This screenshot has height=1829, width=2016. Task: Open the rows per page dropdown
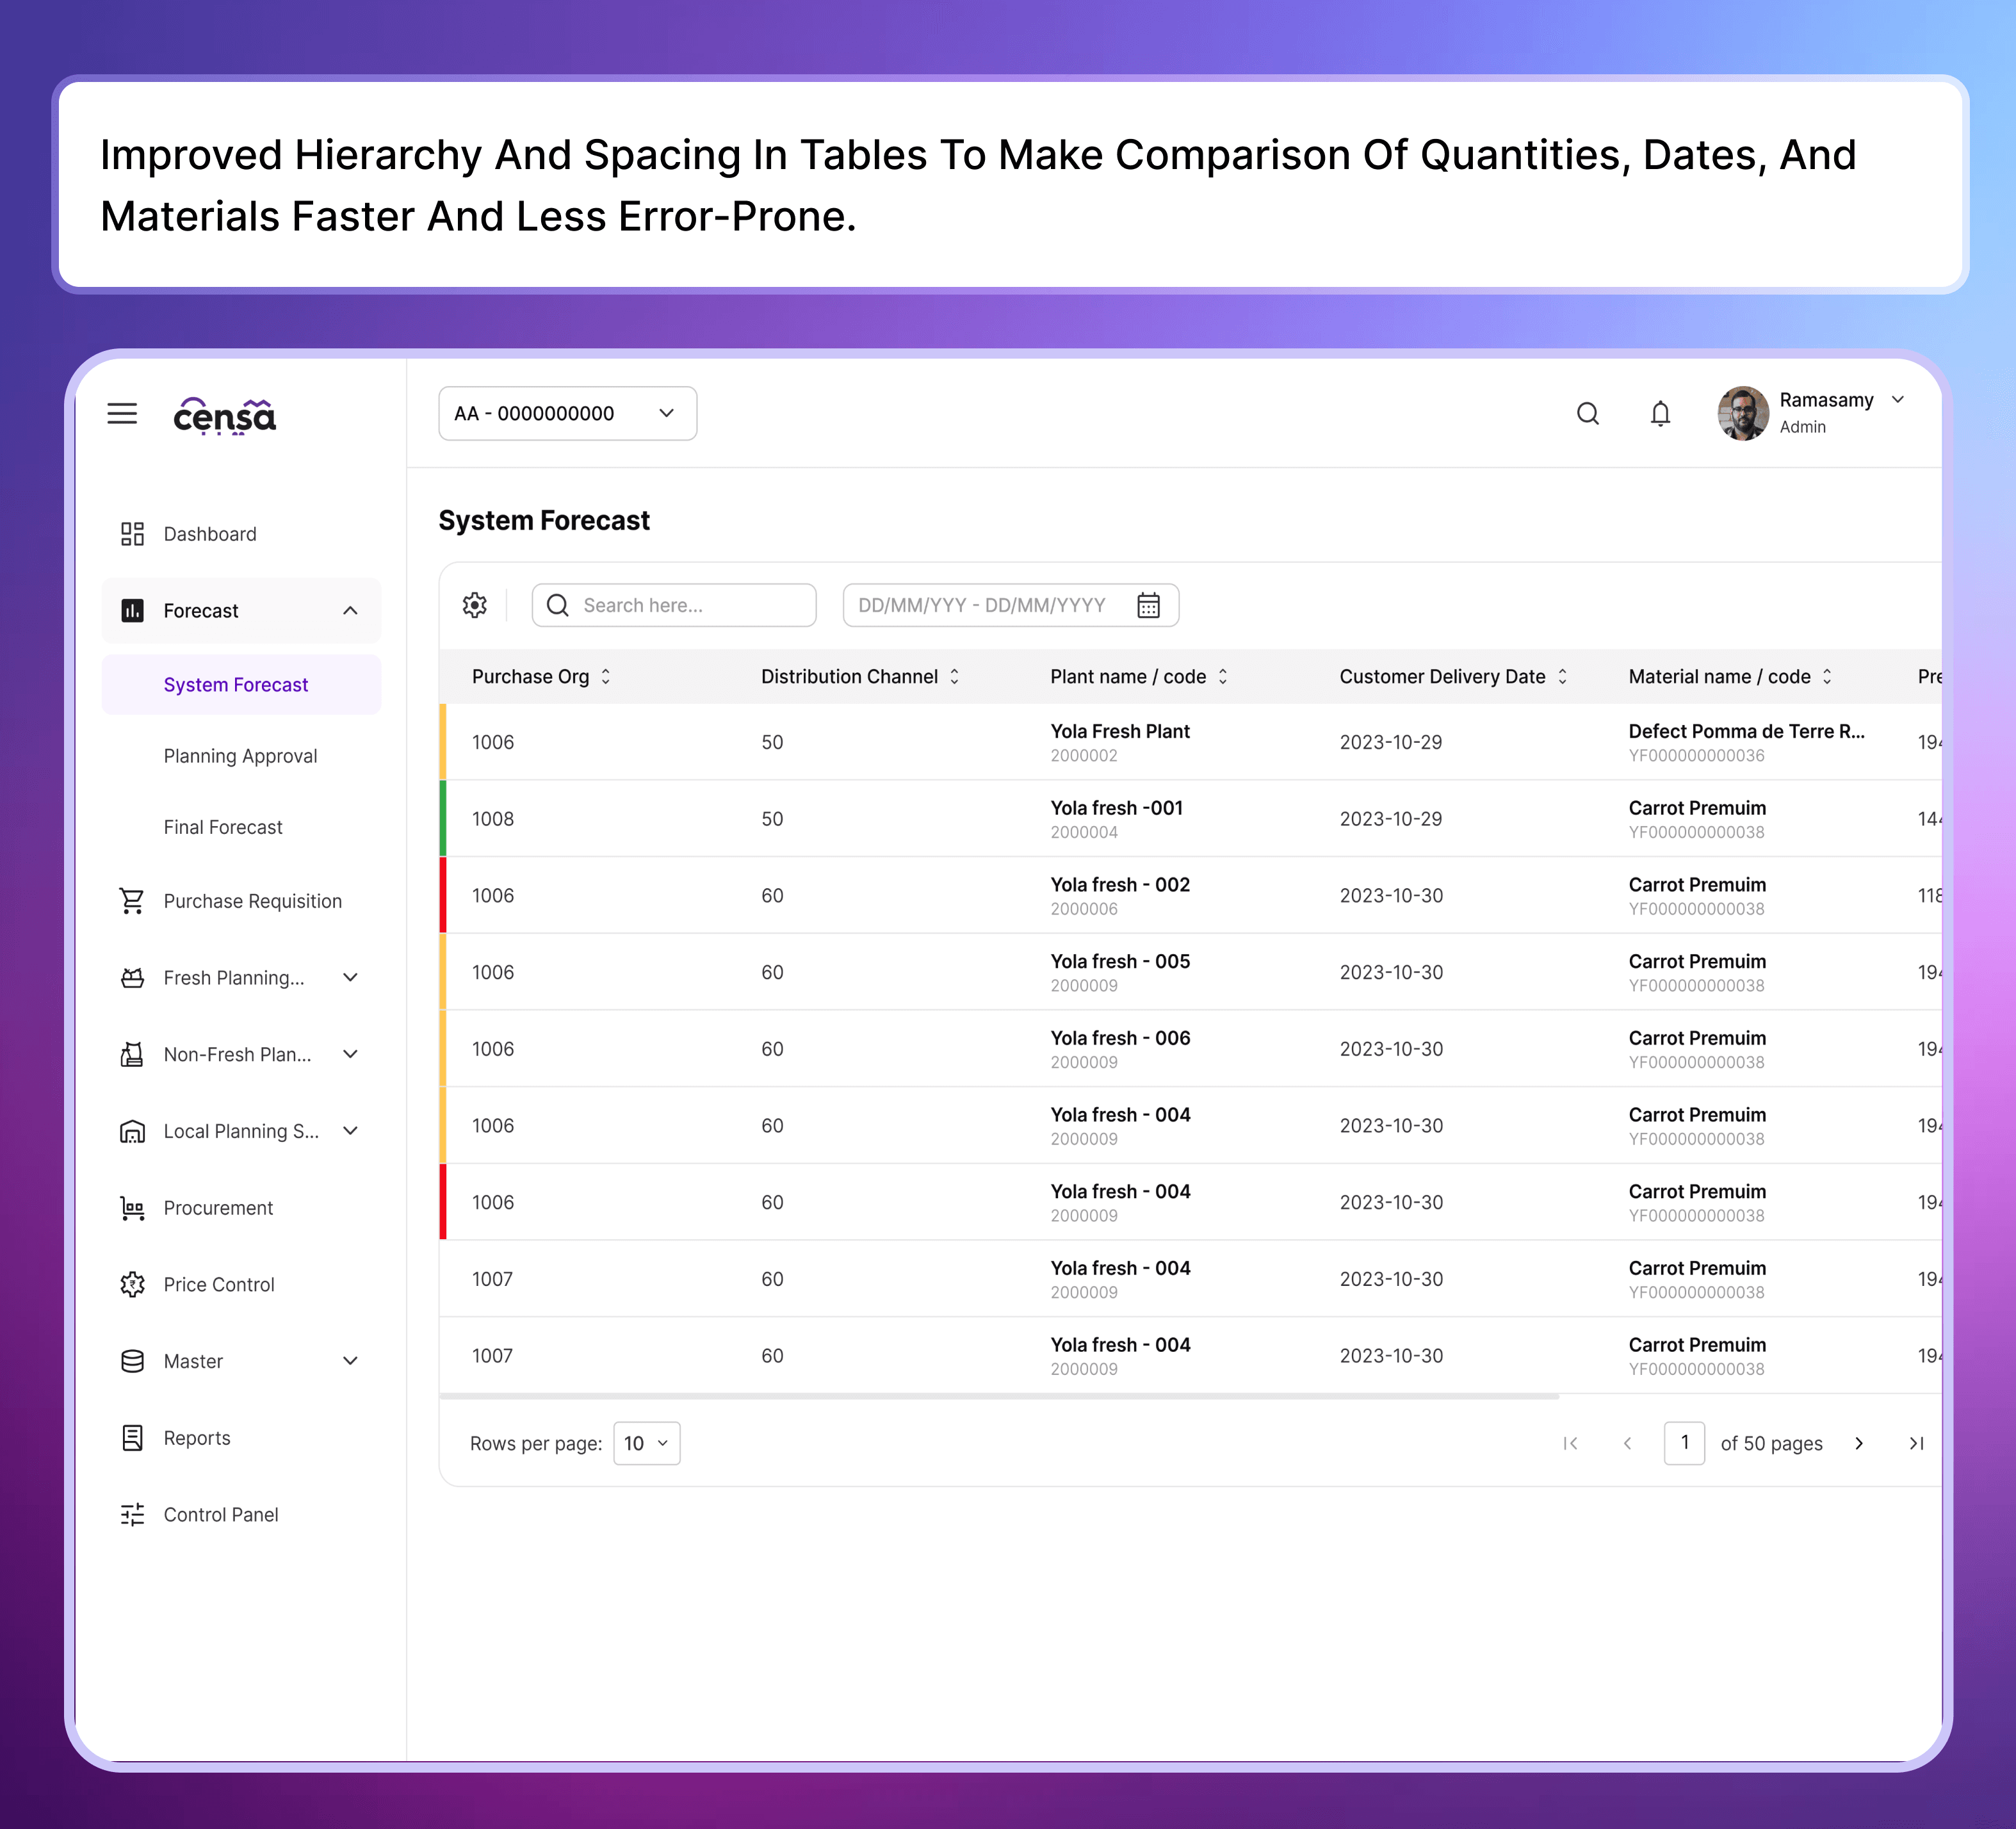click(x=646, y=1443)
